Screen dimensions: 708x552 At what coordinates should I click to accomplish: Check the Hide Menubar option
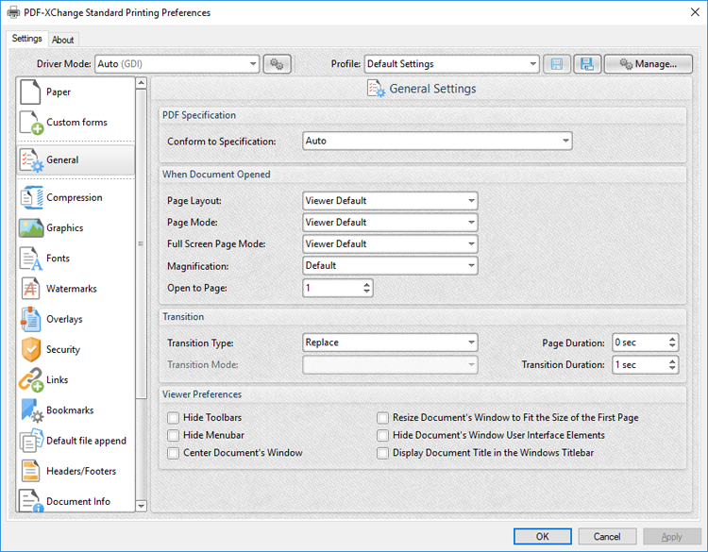pos(173,435)
